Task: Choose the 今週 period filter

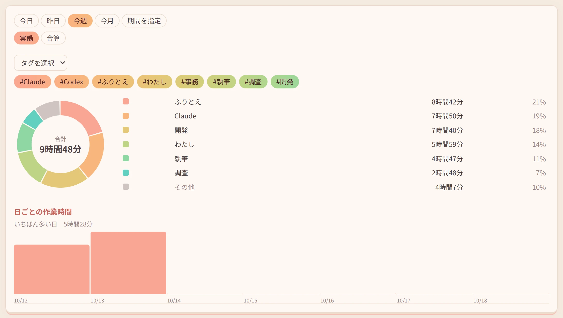Action: 80,21
